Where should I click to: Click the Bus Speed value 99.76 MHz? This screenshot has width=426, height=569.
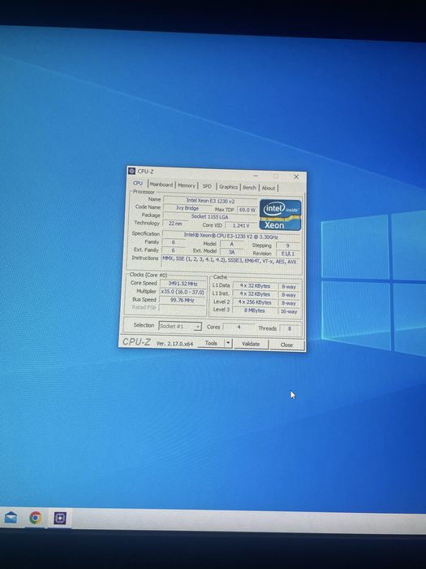point(183,301)
